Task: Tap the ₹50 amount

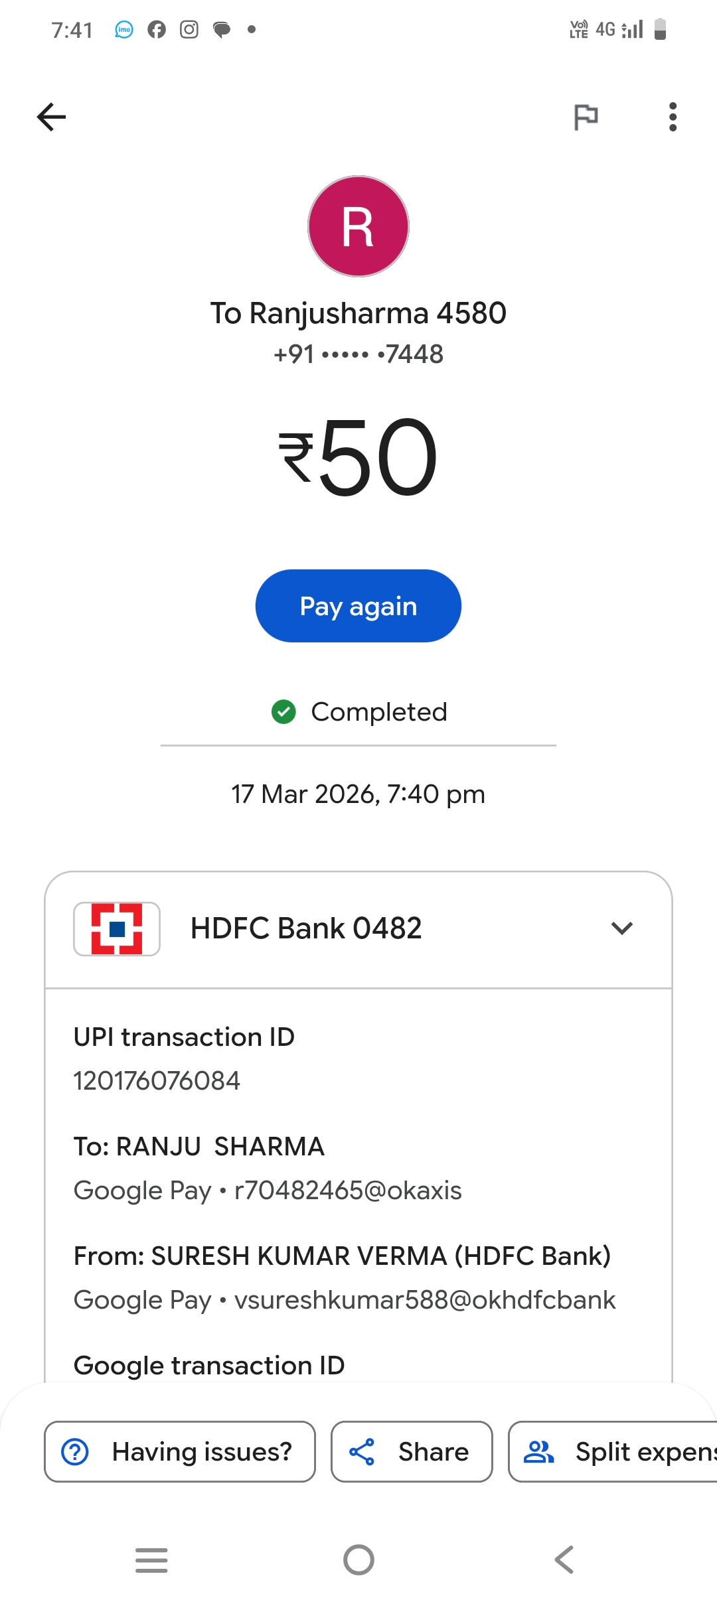Action: 358,457
